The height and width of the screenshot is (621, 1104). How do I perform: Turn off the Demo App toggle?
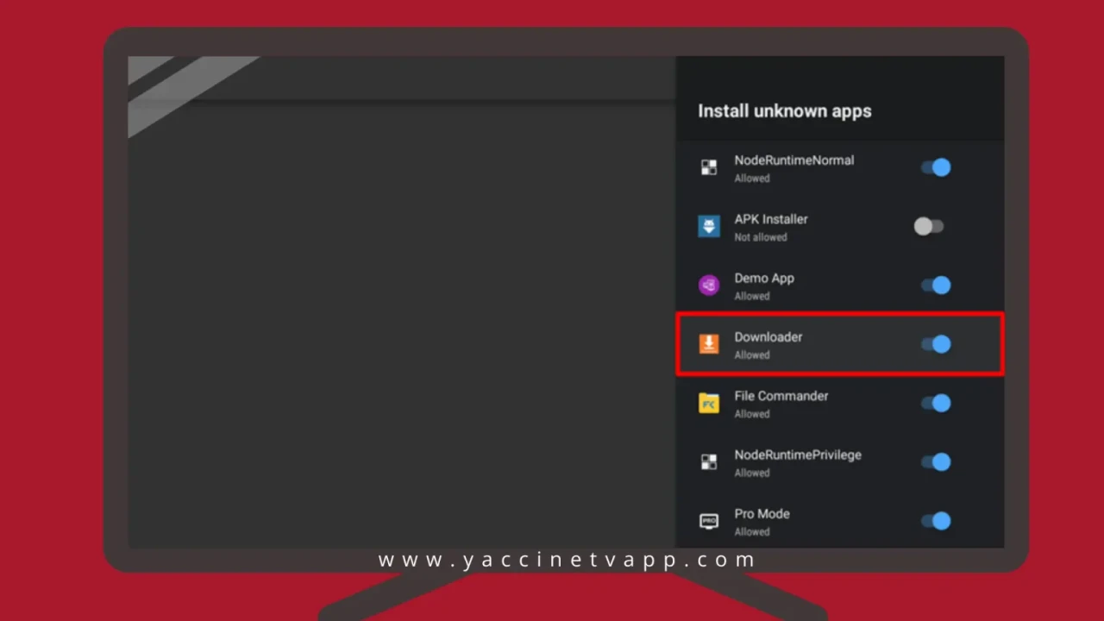coord(937,285)
